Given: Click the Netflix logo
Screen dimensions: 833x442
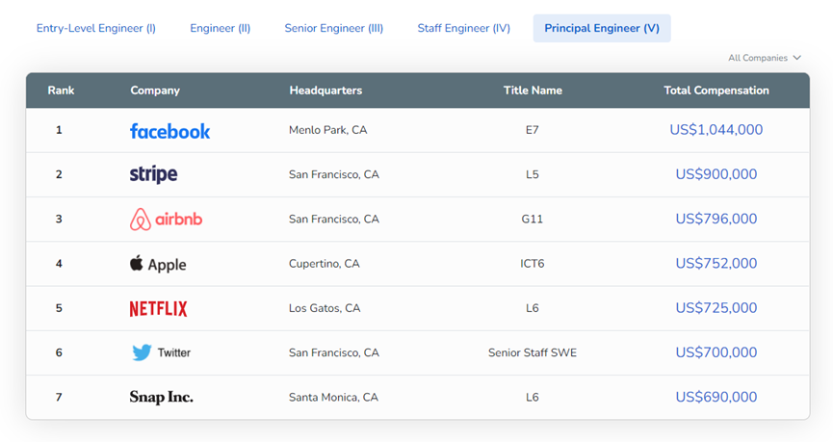Looking at the screenshot, I should click(x=158, y=308).
